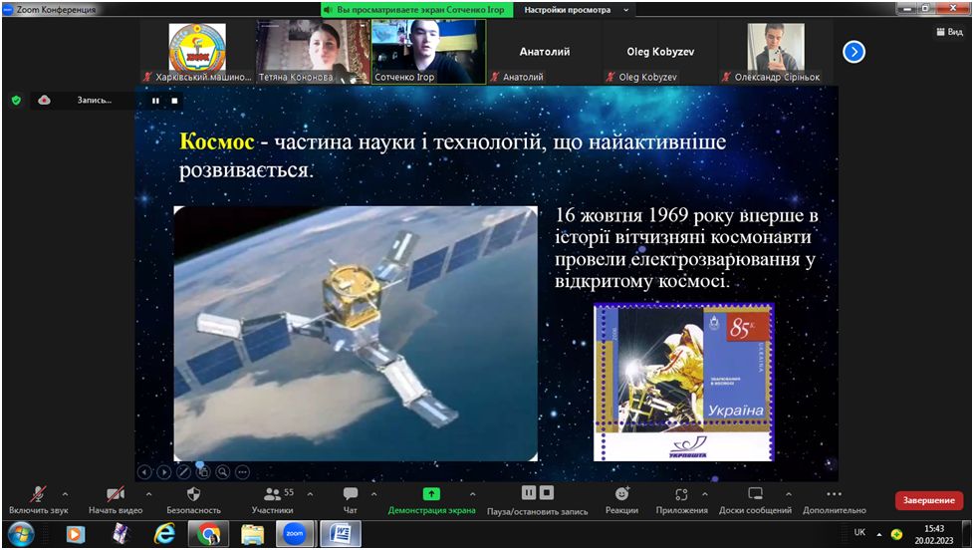Screen dimensions: 974x550
Task: Click the Україна postage stamp image
Action: 684,383
